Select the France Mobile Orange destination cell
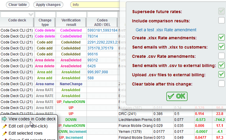226x140 pixels. [135, 126]
